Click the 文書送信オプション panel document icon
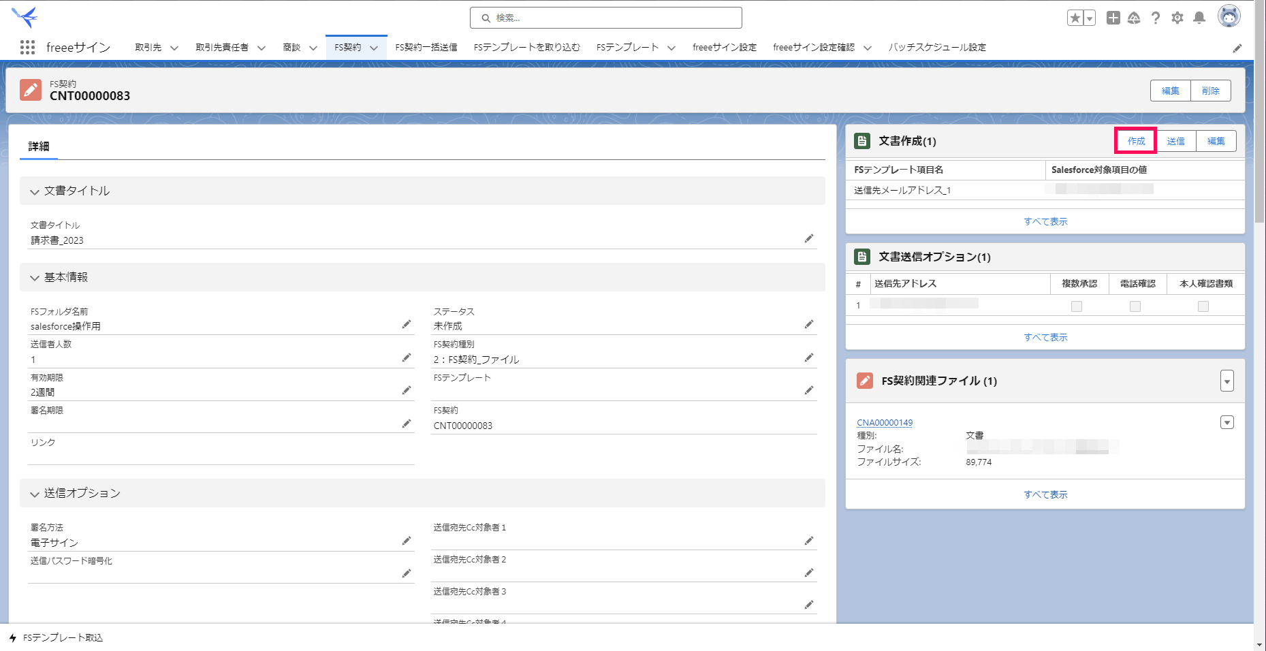Screen dimensions: 1266x651 pyautogui.click(x=862, y=257)
